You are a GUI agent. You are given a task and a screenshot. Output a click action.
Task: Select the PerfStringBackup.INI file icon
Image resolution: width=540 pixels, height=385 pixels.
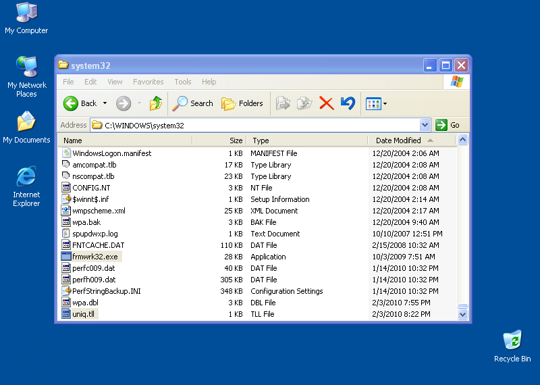tap(66, 291)
